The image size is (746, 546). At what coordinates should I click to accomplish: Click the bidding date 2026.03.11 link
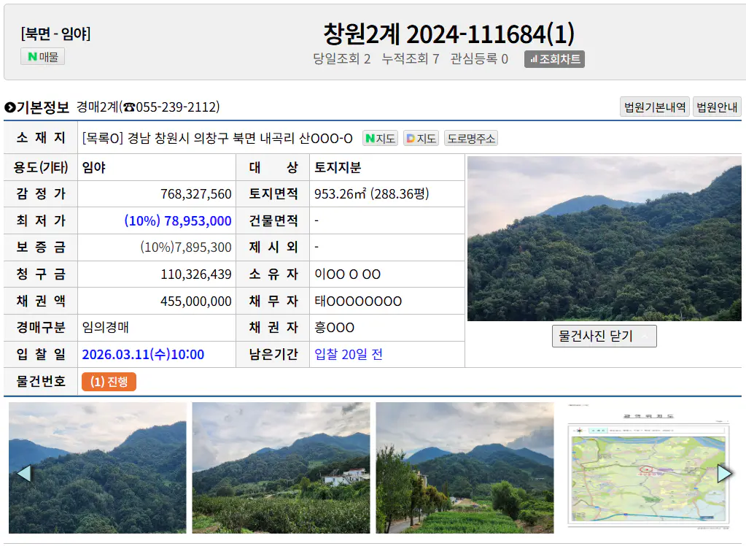[x=143, y=355]
